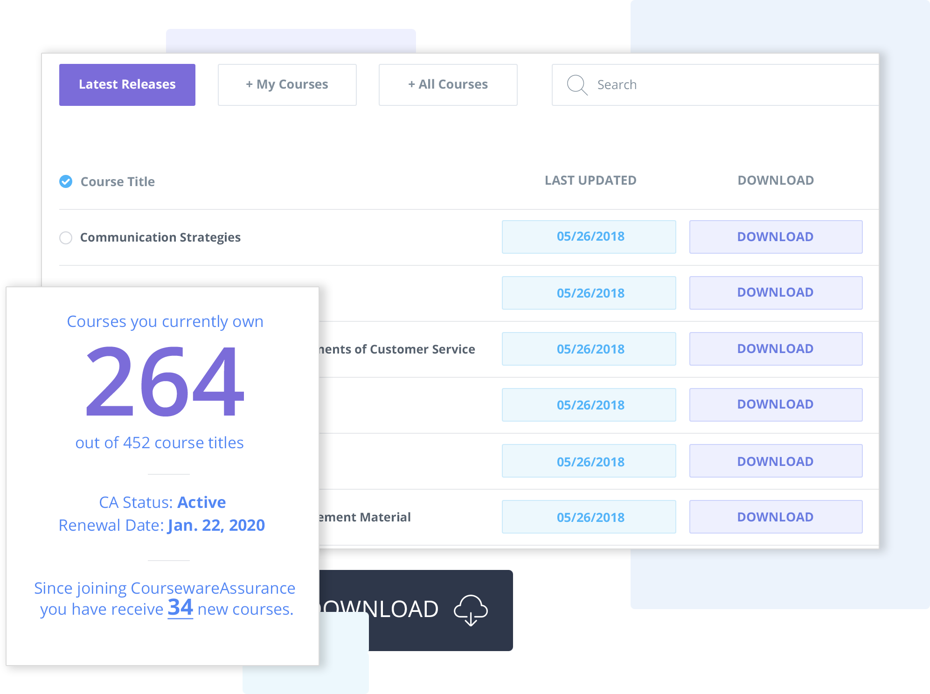Viewport: 930px width, 694px height.
Task: Click the search magnifier icon
Action: 577,85
